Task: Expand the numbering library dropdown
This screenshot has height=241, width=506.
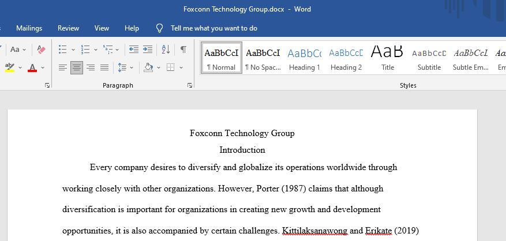Action: [96, 50]
